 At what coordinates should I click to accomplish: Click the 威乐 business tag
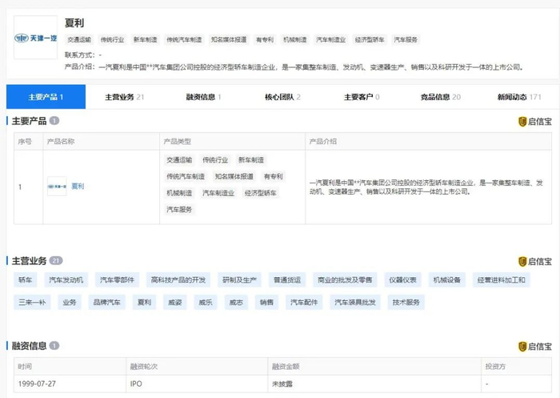206,302
